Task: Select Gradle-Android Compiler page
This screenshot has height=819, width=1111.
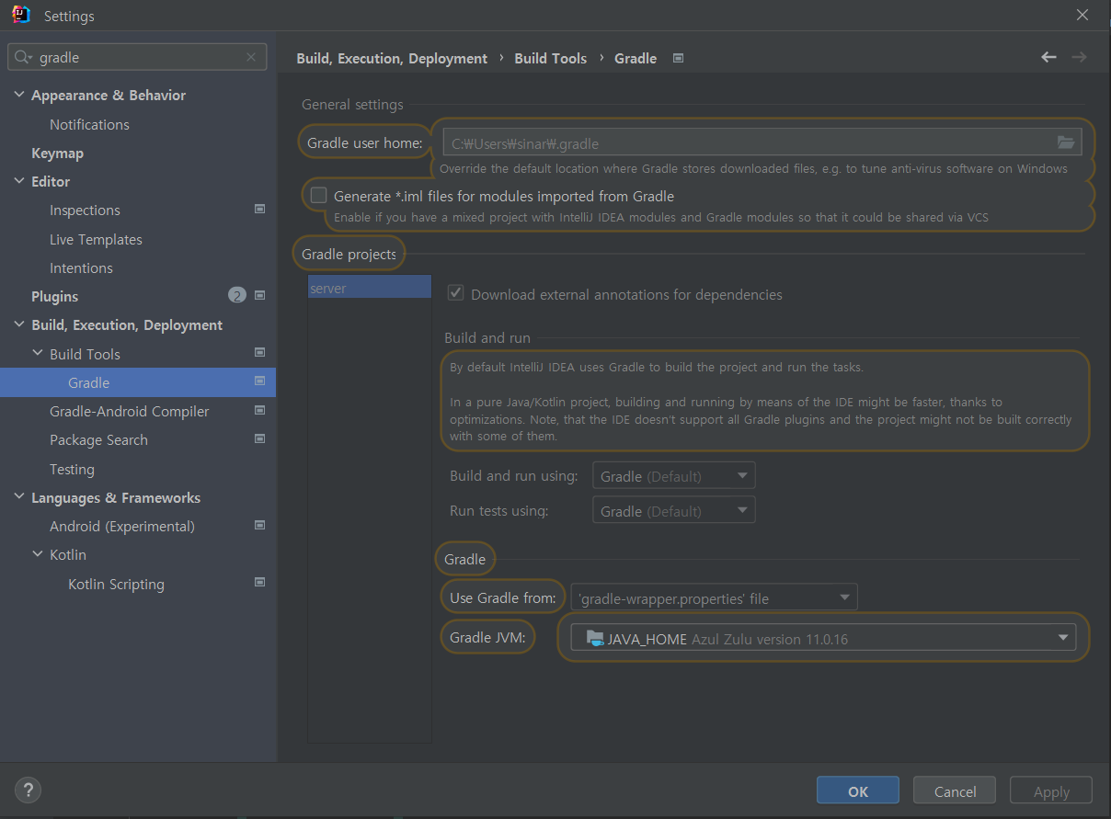Action: 129,411
